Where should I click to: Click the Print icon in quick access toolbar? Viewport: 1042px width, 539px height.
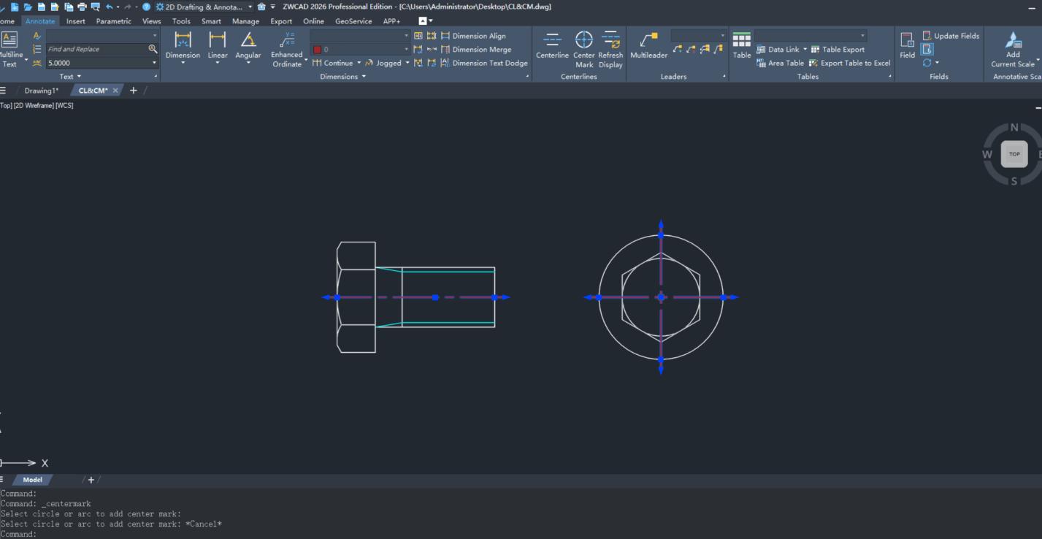point(82,7)
